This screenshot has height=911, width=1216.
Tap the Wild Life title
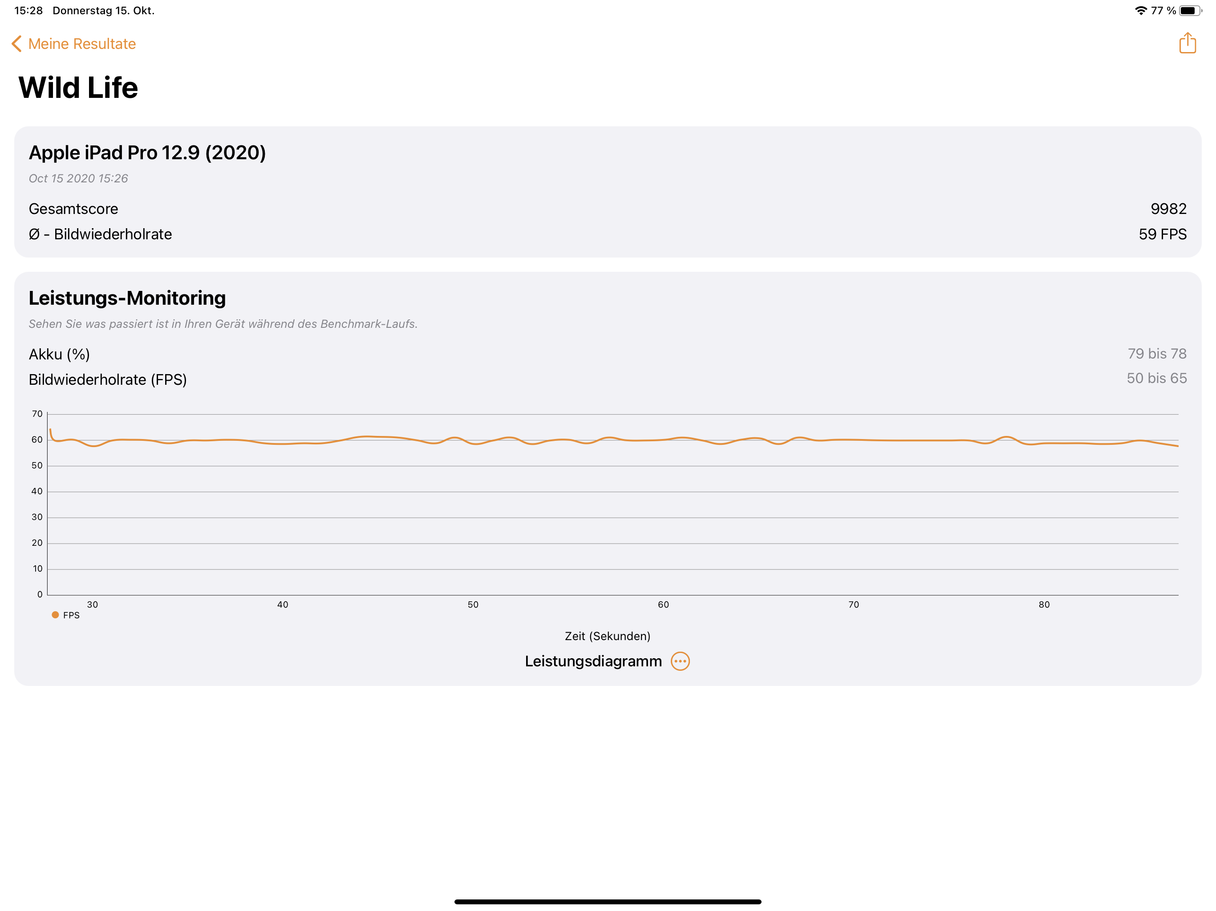[x=78, y=88]
